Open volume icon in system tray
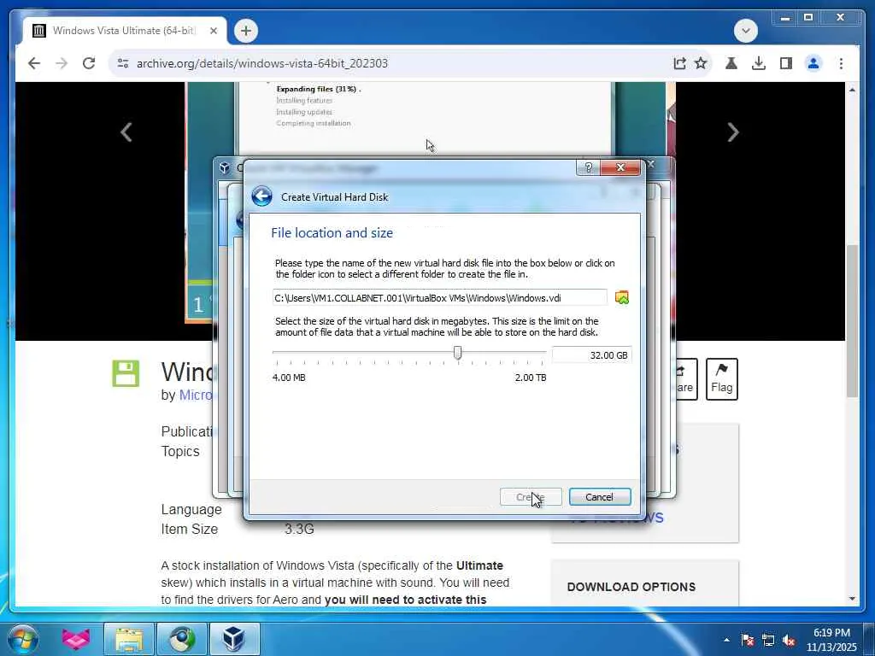 [789, 640]
